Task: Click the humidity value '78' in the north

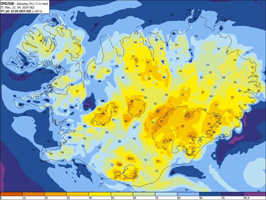Action: pyautogui.click(x=137, y=66)
